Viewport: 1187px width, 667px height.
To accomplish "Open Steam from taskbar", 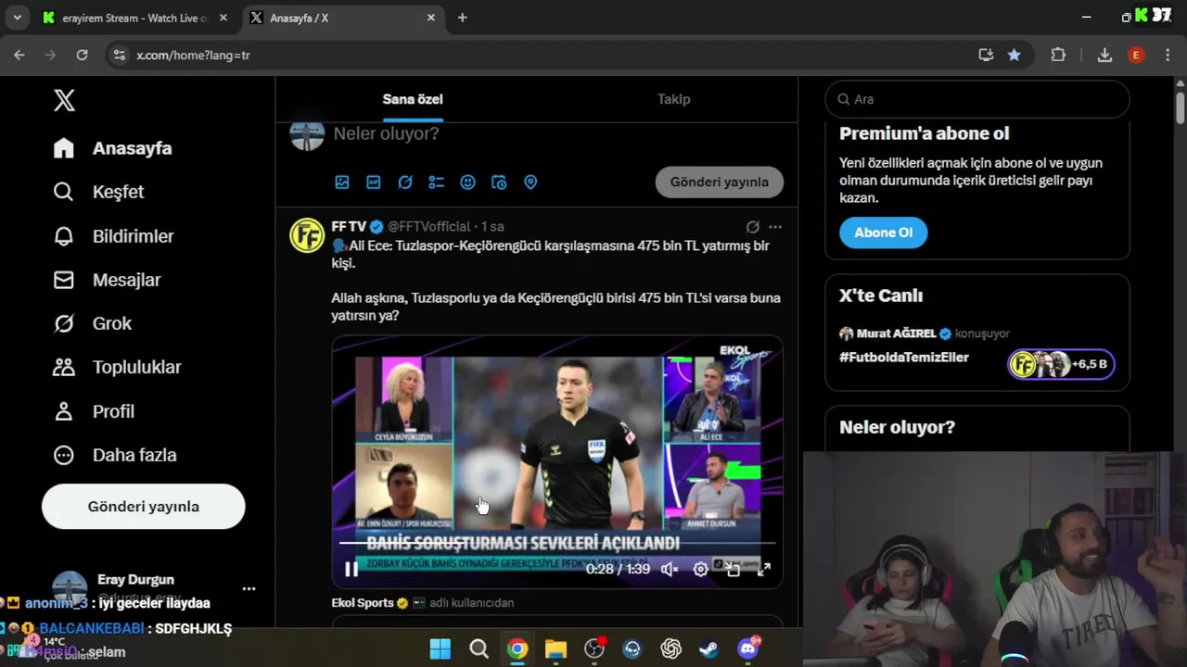I will [709, 648].
